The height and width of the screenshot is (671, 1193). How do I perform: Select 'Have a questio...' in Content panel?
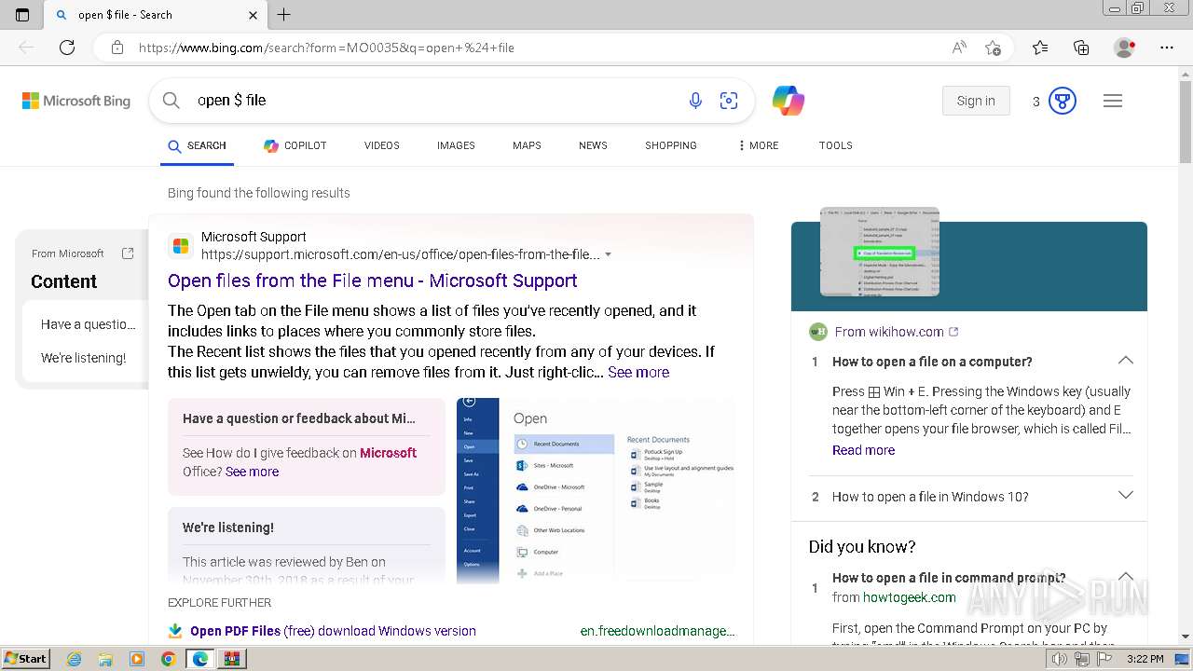click(x=88, y=324)
